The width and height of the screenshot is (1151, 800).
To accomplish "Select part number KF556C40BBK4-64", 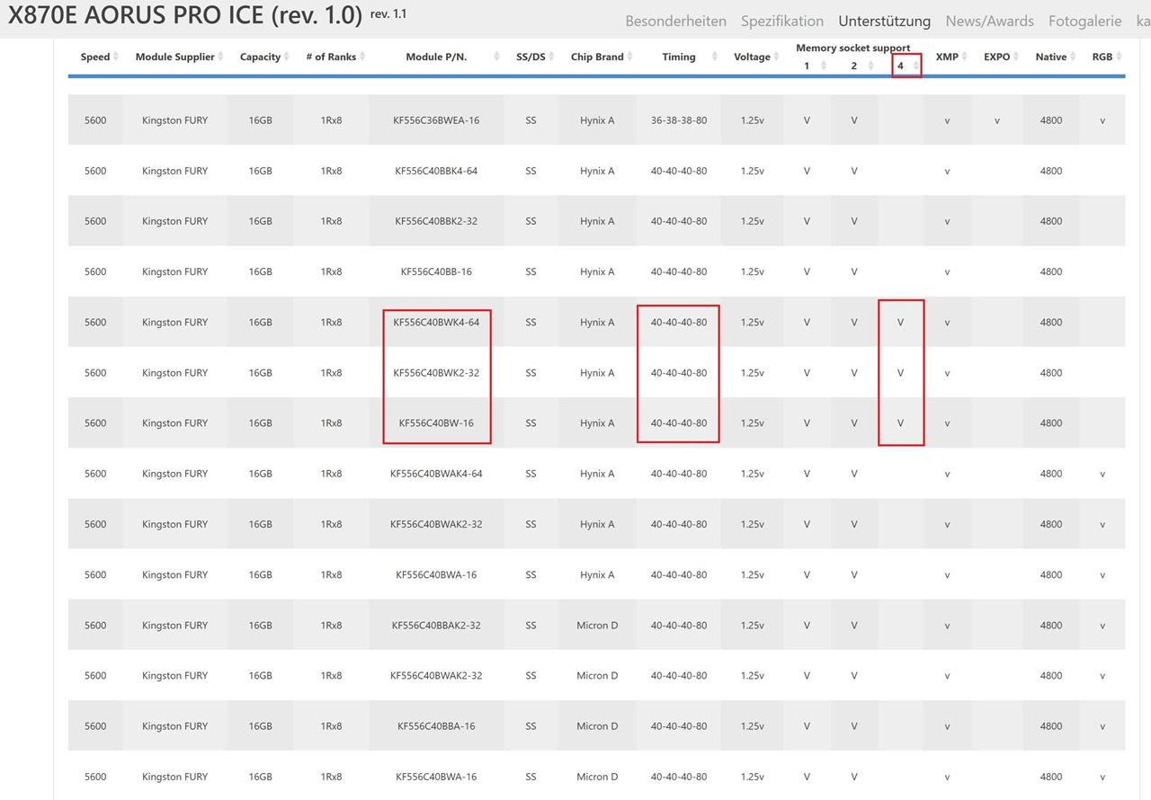I will tap(436, 171).
